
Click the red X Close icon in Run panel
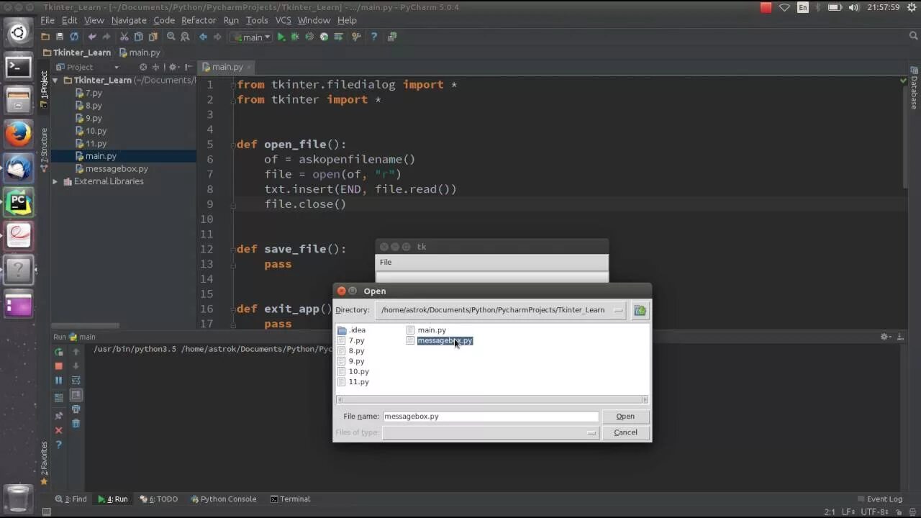[x=59, y=430]
